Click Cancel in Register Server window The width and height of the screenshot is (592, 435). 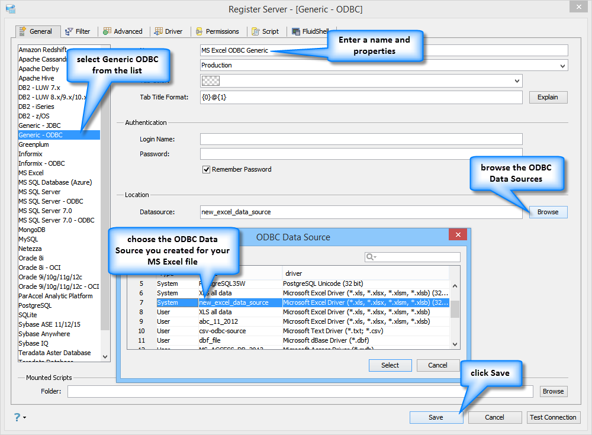coord(494,417)
